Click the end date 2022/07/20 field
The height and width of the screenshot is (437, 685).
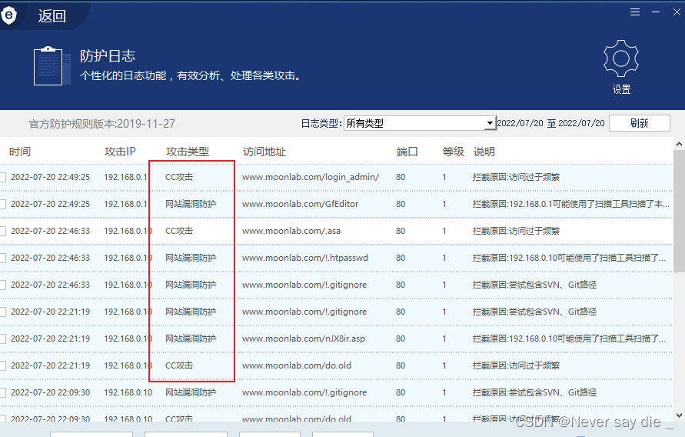click(x=581, y=123)
